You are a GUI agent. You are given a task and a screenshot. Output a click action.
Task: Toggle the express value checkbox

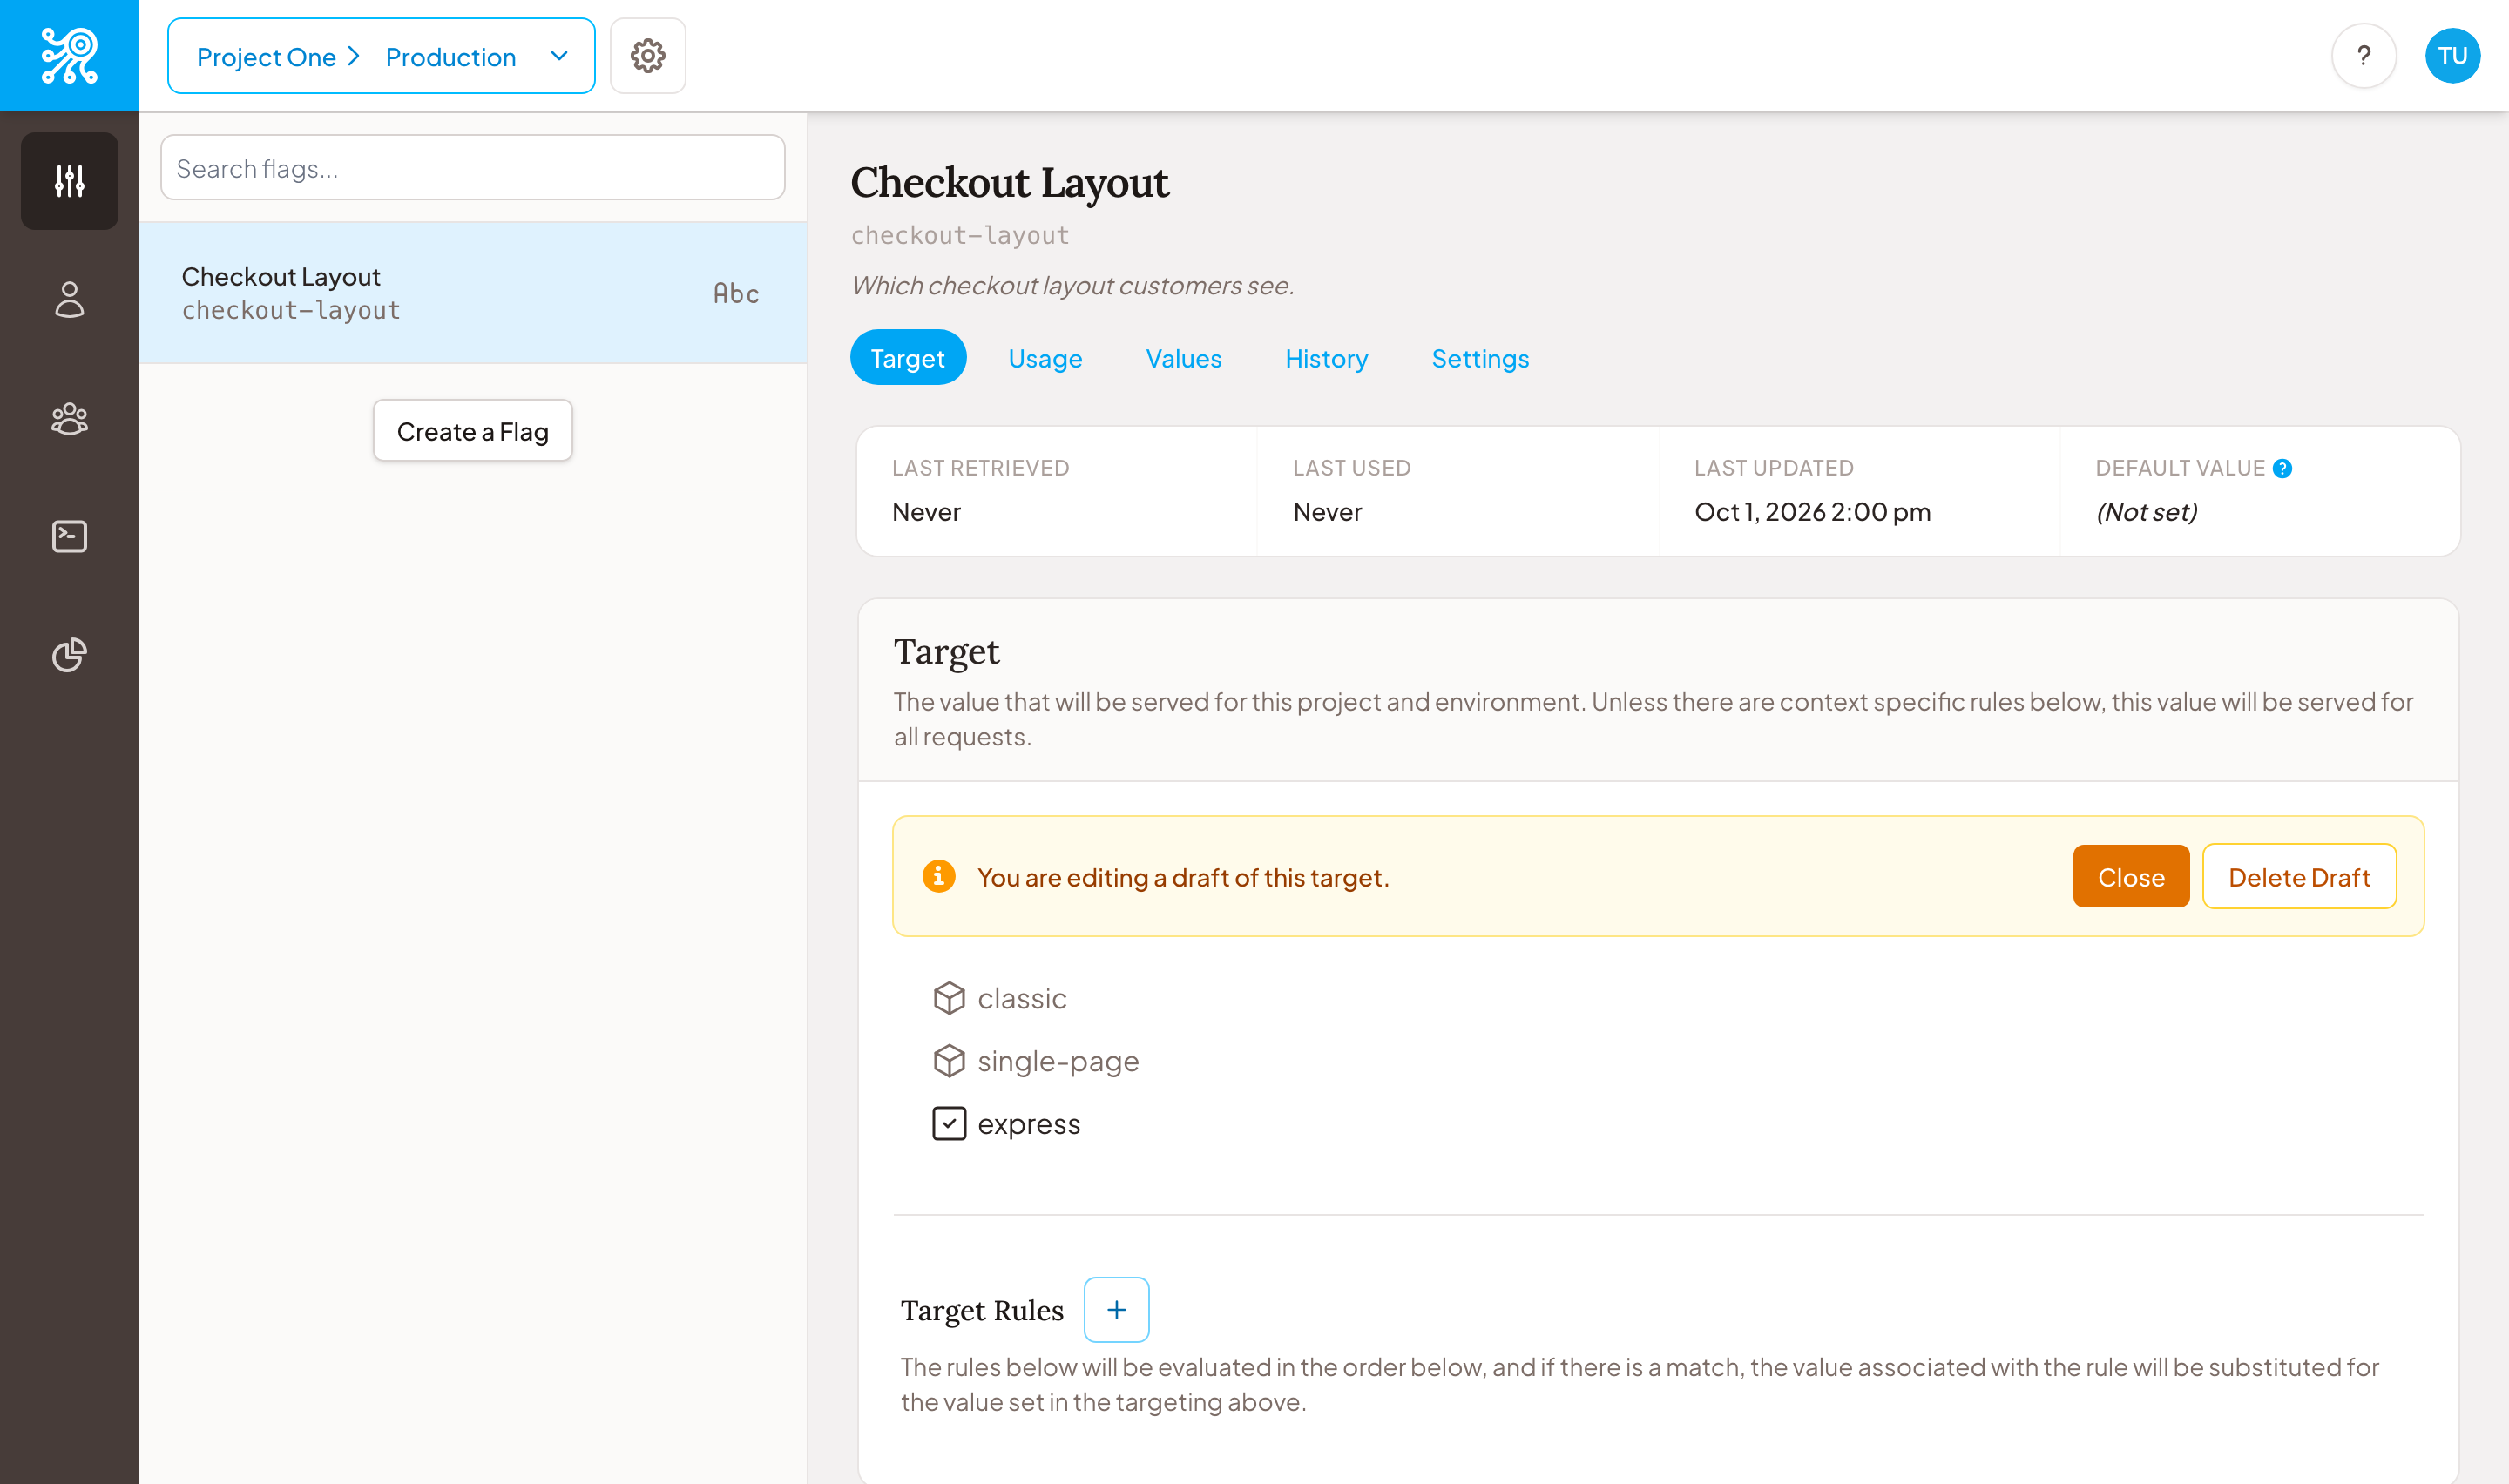click(949, 1124)
